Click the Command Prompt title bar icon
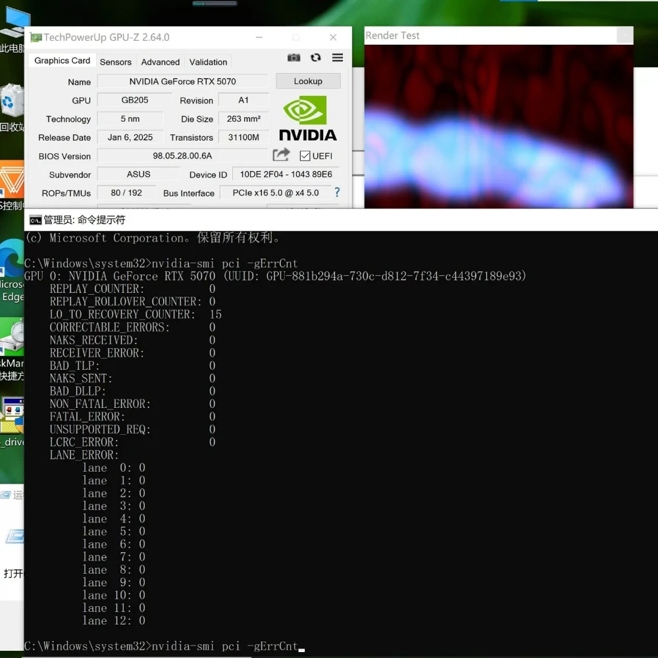Viewport: 658px width, 658px height. [x=36, y=220]
